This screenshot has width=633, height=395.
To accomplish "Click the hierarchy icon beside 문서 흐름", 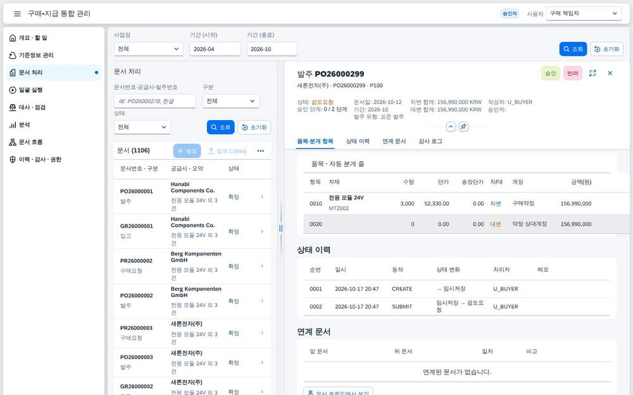I will [13, 142].
